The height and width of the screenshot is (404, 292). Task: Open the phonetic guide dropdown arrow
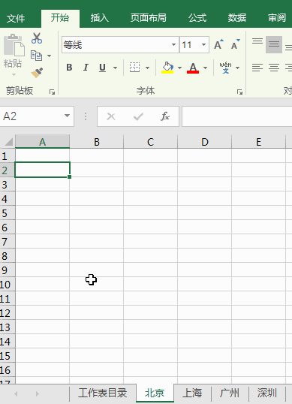(x=238, y=68)
